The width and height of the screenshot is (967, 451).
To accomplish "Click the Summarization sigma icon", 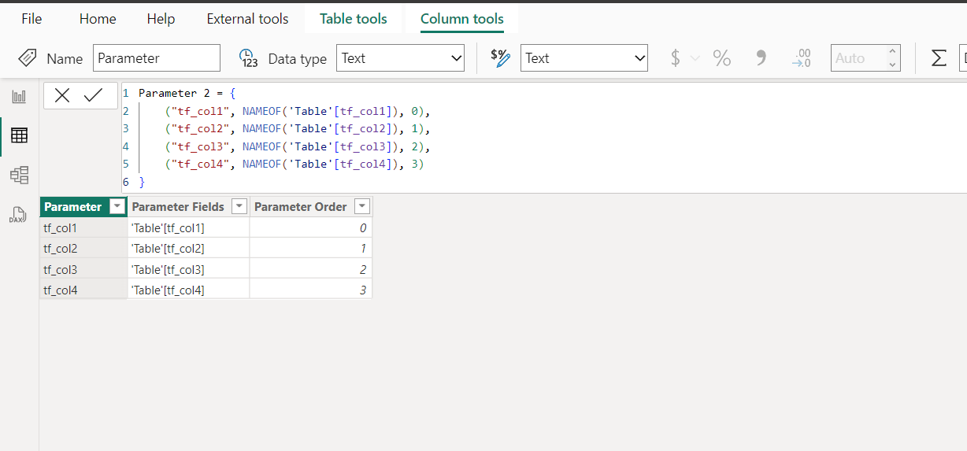I will [939, 58].
